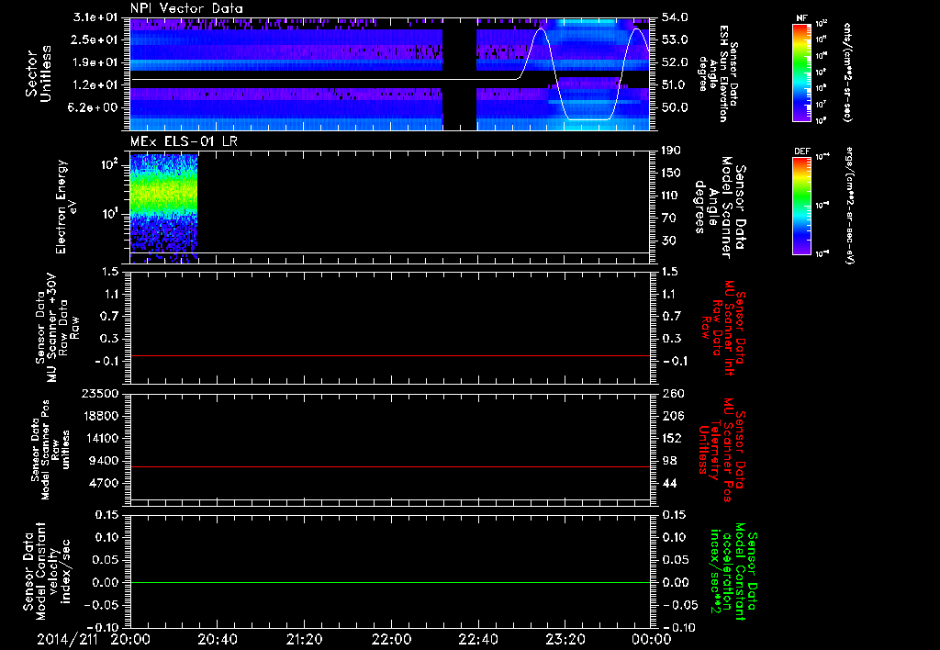Click the red end of the NF color bar
Image resolution: width=940 pixels, height=650 pixels.
point(802,28)
